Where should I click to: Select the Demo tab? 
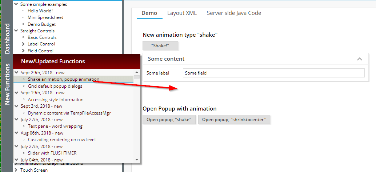pyautogui.click(x=149, y=13)
